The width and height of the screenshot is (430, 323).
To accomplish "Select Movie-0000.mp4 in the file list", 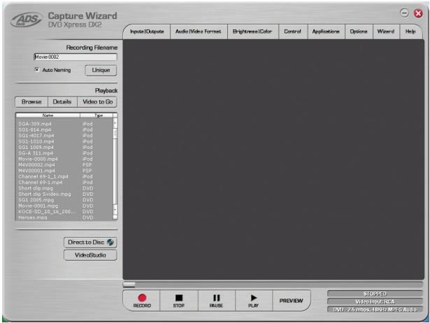I will (64, 159).
